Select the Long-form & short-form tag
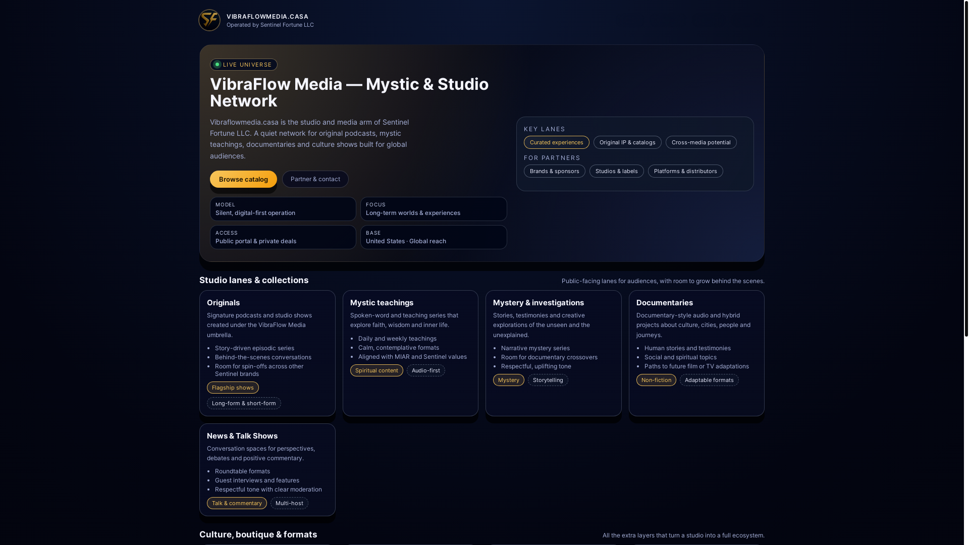 pos(244,403)
